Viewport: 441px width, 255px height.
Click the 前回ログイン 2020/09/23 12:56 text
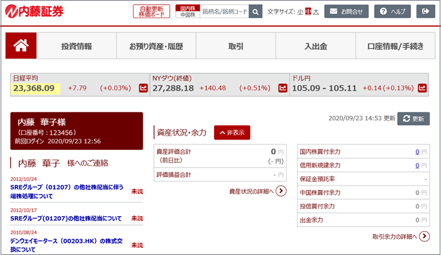(58, 141)
